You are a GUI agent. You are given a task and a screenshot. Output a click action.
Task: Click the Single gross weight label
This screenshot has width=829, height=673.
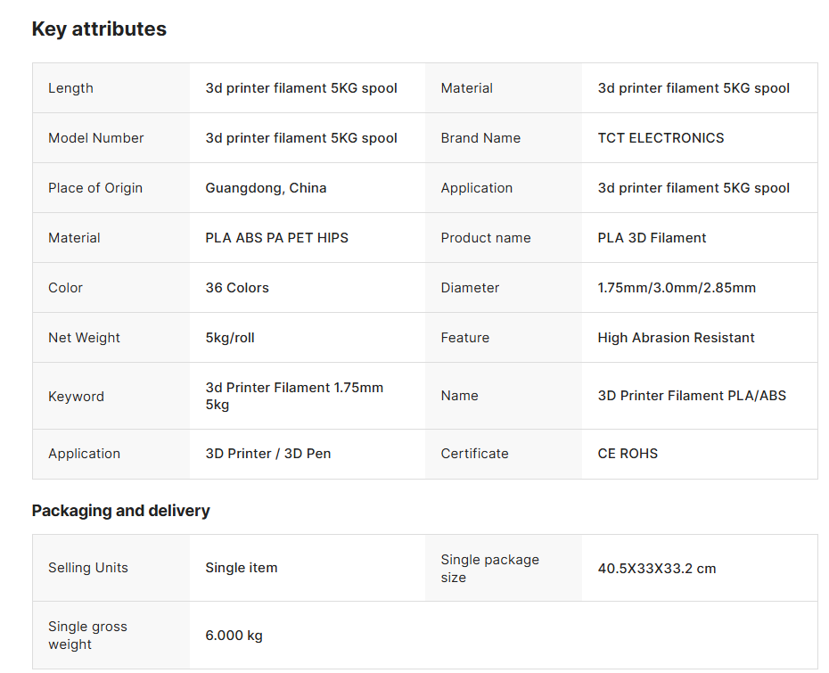[x=87, y=636]
